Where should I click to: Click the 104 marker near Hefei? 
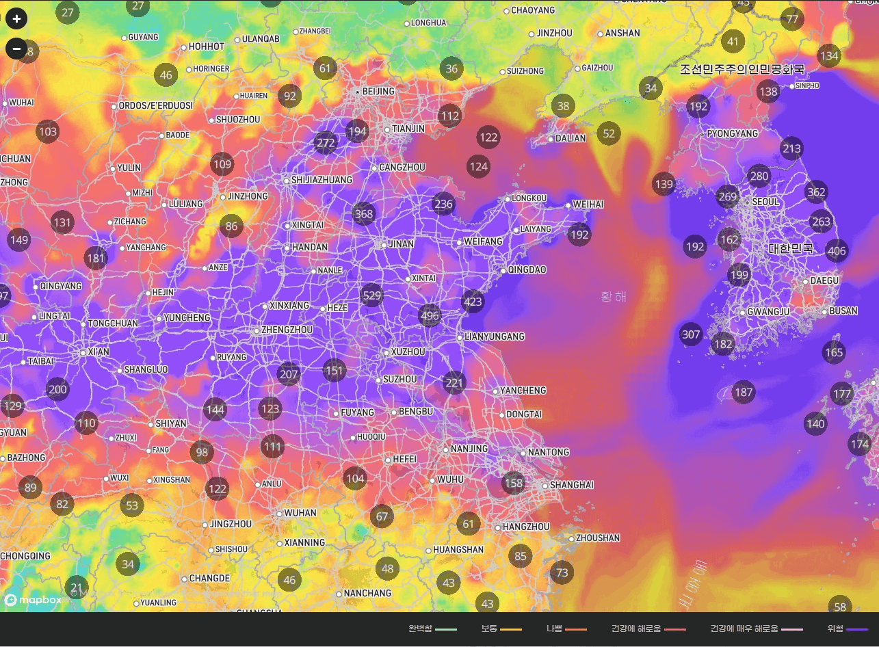tap(355, 478)
